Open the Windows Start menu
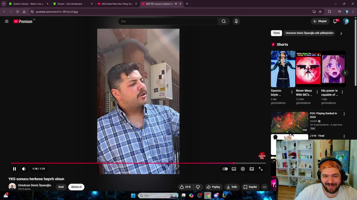This screenshot has width=357, height=200. (133, 196)
